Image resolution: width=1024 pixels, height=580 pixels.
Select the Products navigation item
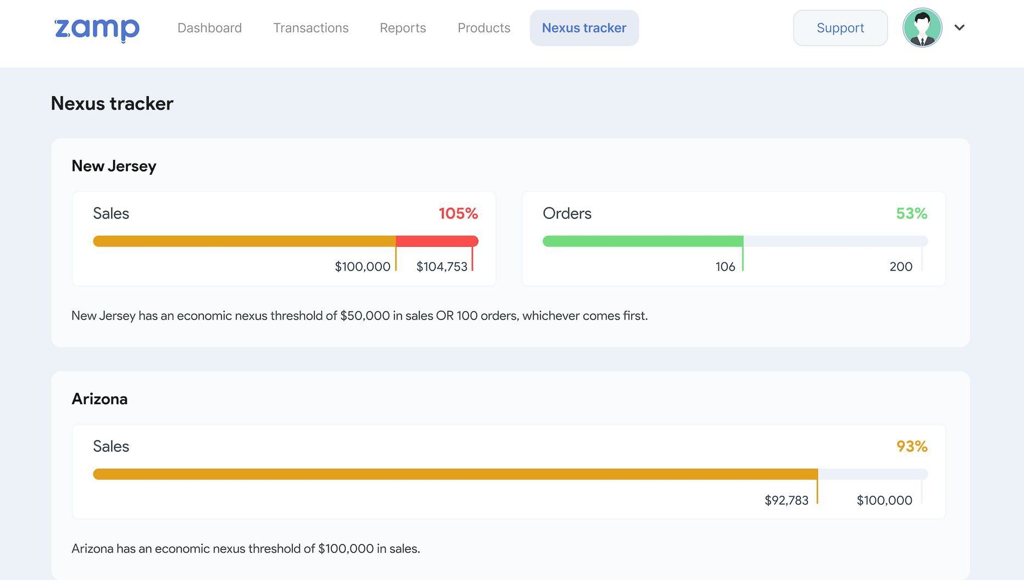(484, 27)
